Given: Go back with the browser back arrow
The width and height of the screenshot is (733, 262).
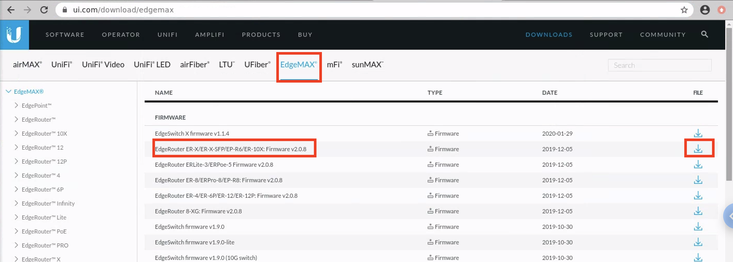Looking at the screenshot, I should click(11, 10).
